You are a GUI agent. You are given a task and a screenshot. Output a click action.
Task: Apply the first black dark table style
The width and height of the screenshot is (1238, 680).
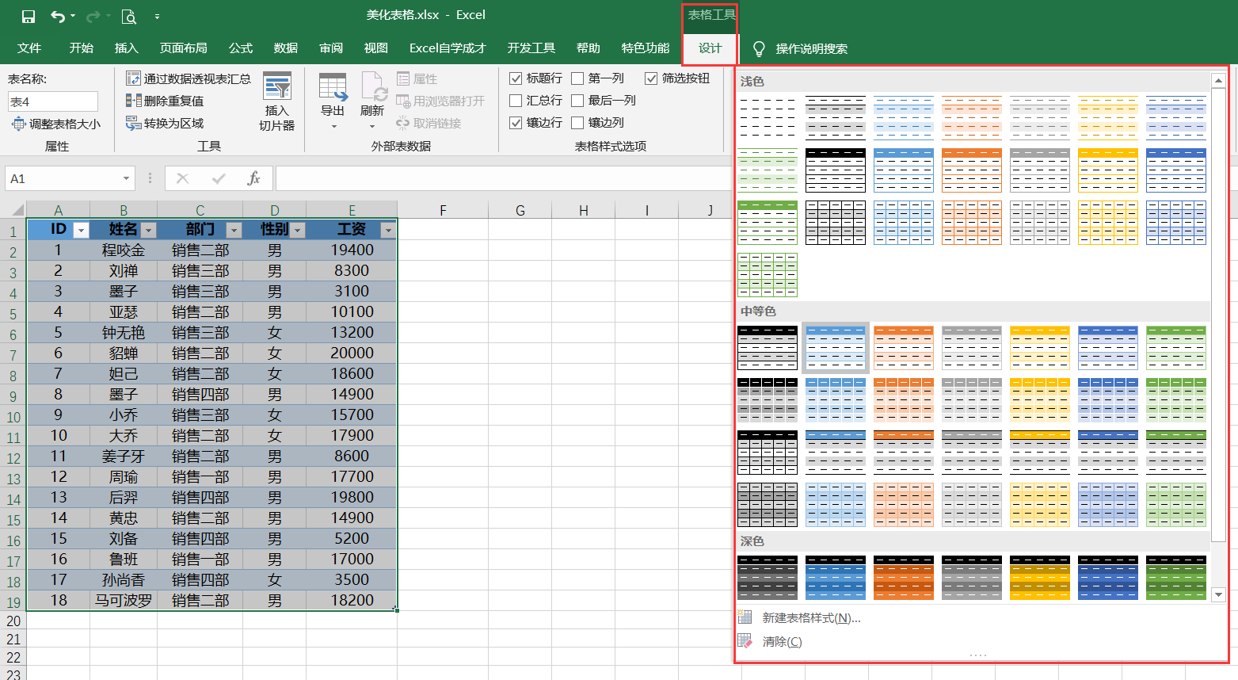768,578
